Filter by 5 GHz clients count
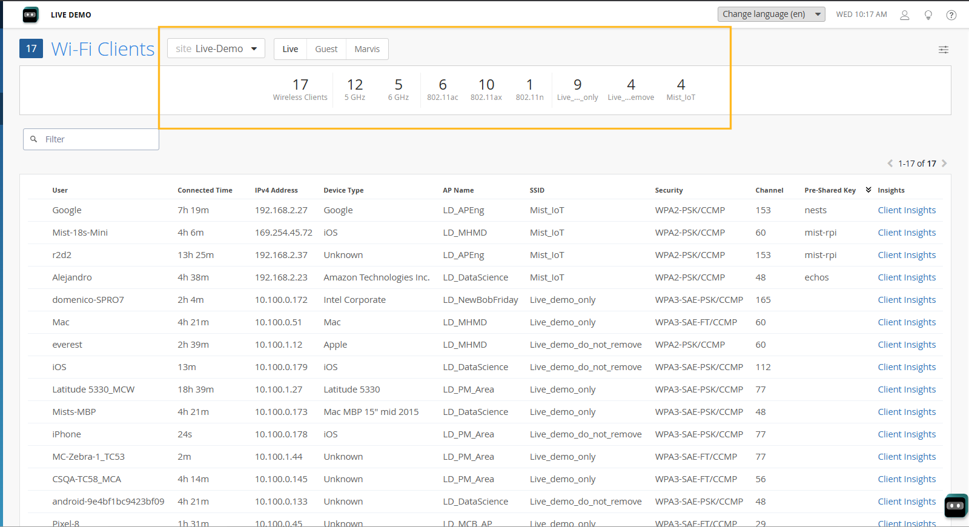969x527 pixels. 355,89
